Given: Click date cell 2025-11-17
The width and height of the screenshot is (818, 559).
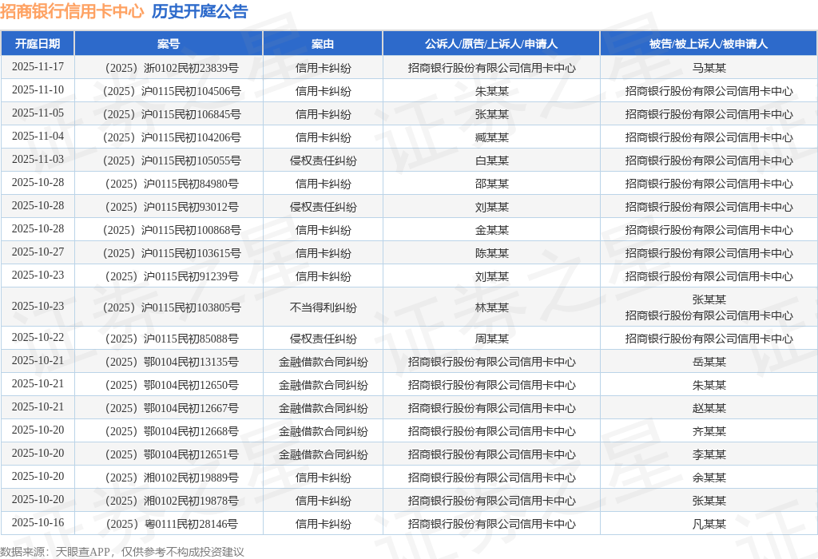Looking at the screenshot, I should pos(38,67).
